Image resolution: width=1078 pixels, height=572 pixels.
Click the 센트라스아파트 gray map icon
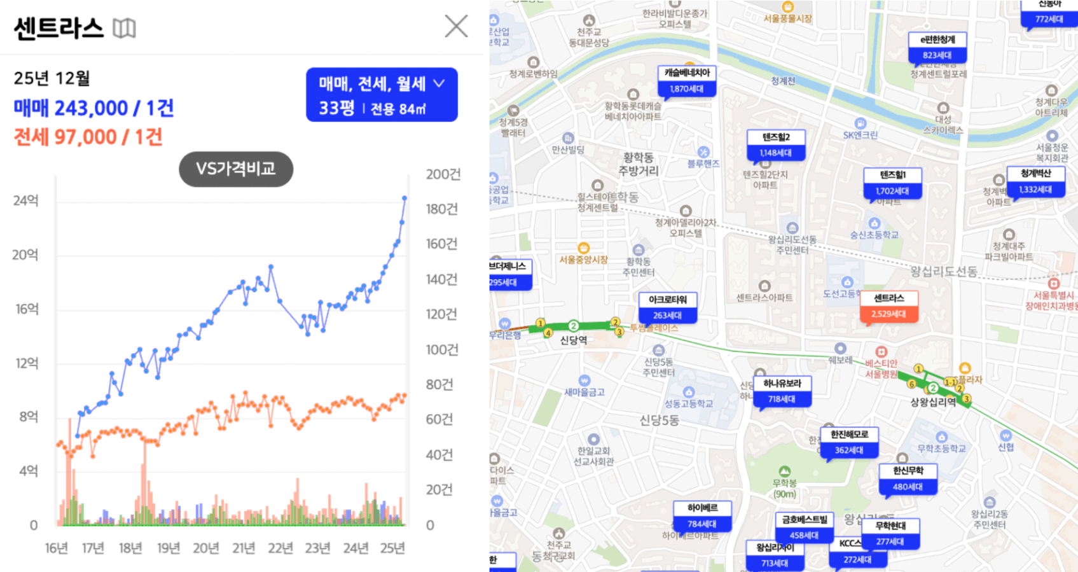[764, 286]
